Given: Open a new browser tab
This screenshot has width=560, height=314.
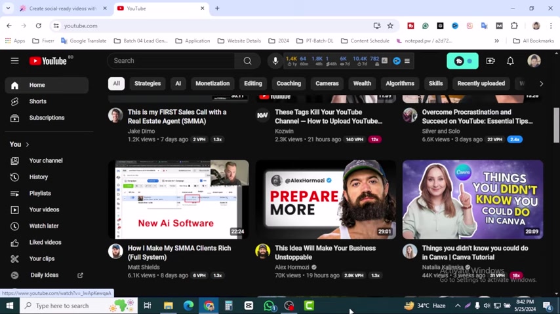Looking at the screenshot, I should click(x=217, y=9).
